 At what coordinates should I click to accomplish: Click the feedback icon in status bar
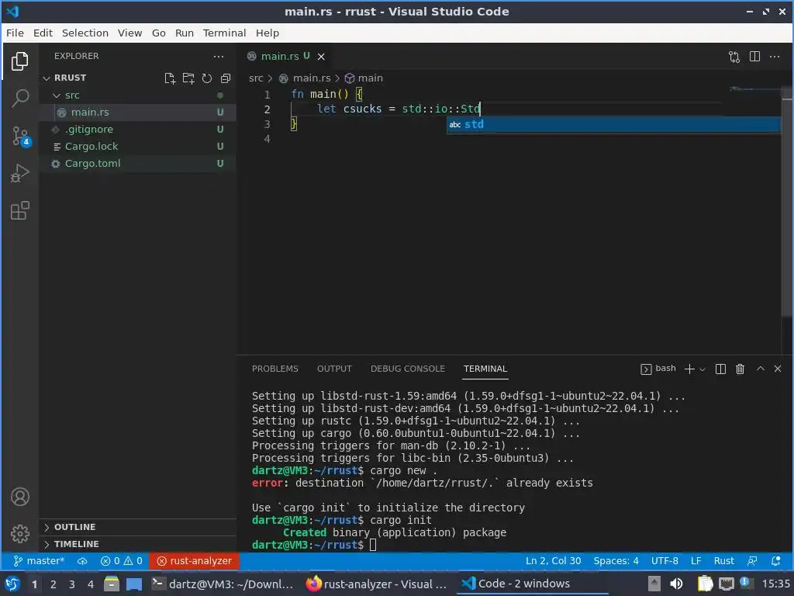pyautogui.click(x=752, y=561)
